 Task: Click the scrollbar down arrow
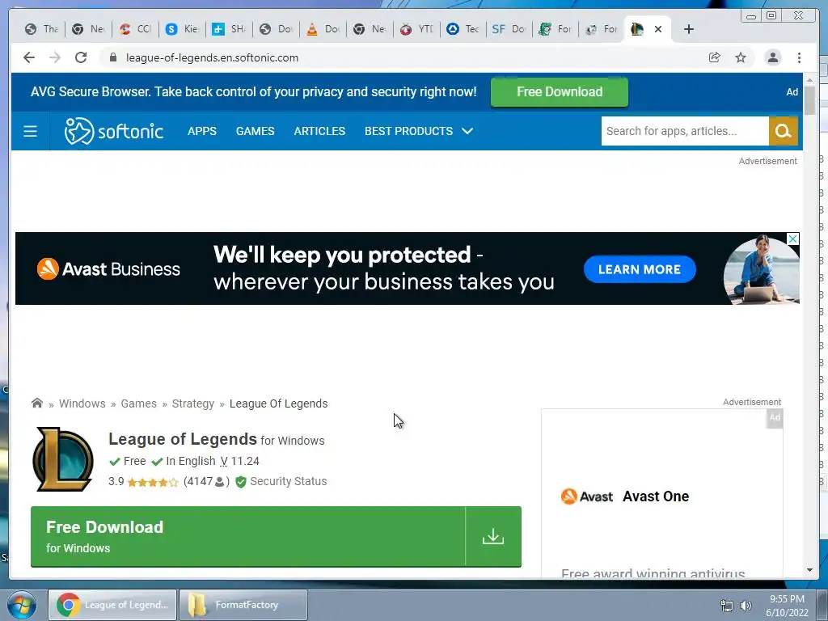(x=809, y=570)
